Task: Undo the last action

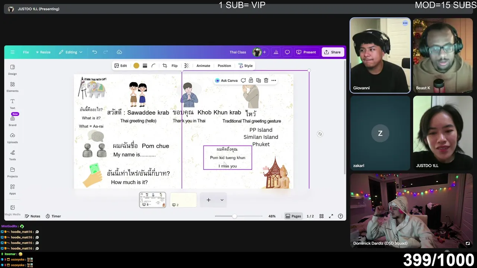Action: tap(95, 52)
